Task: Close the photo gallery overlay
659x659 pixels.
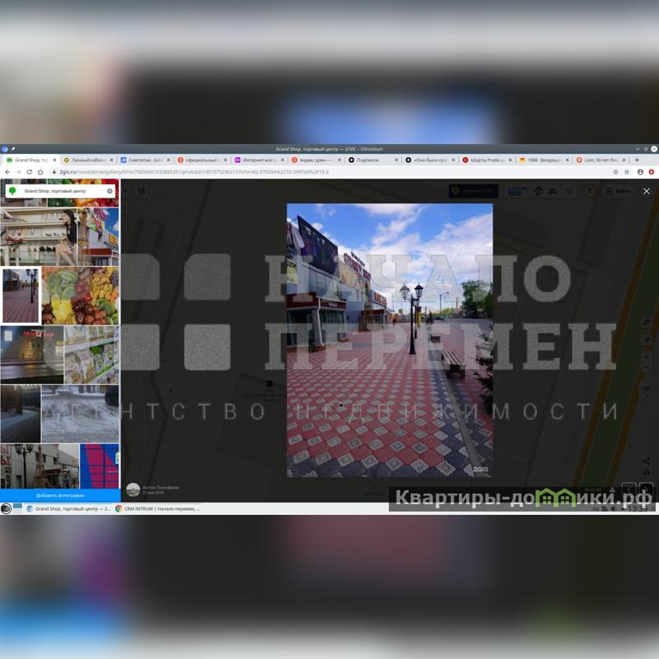Action: click(646, 191)
